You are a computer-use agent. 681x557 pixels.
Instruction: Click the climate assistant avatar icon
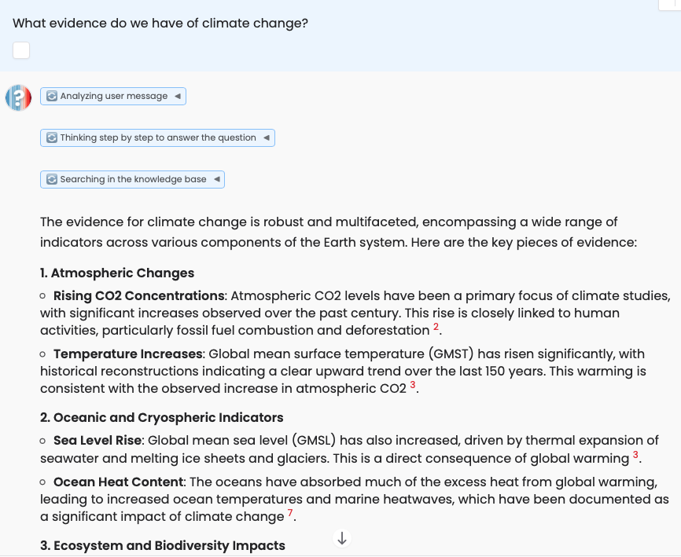[18, 97]
